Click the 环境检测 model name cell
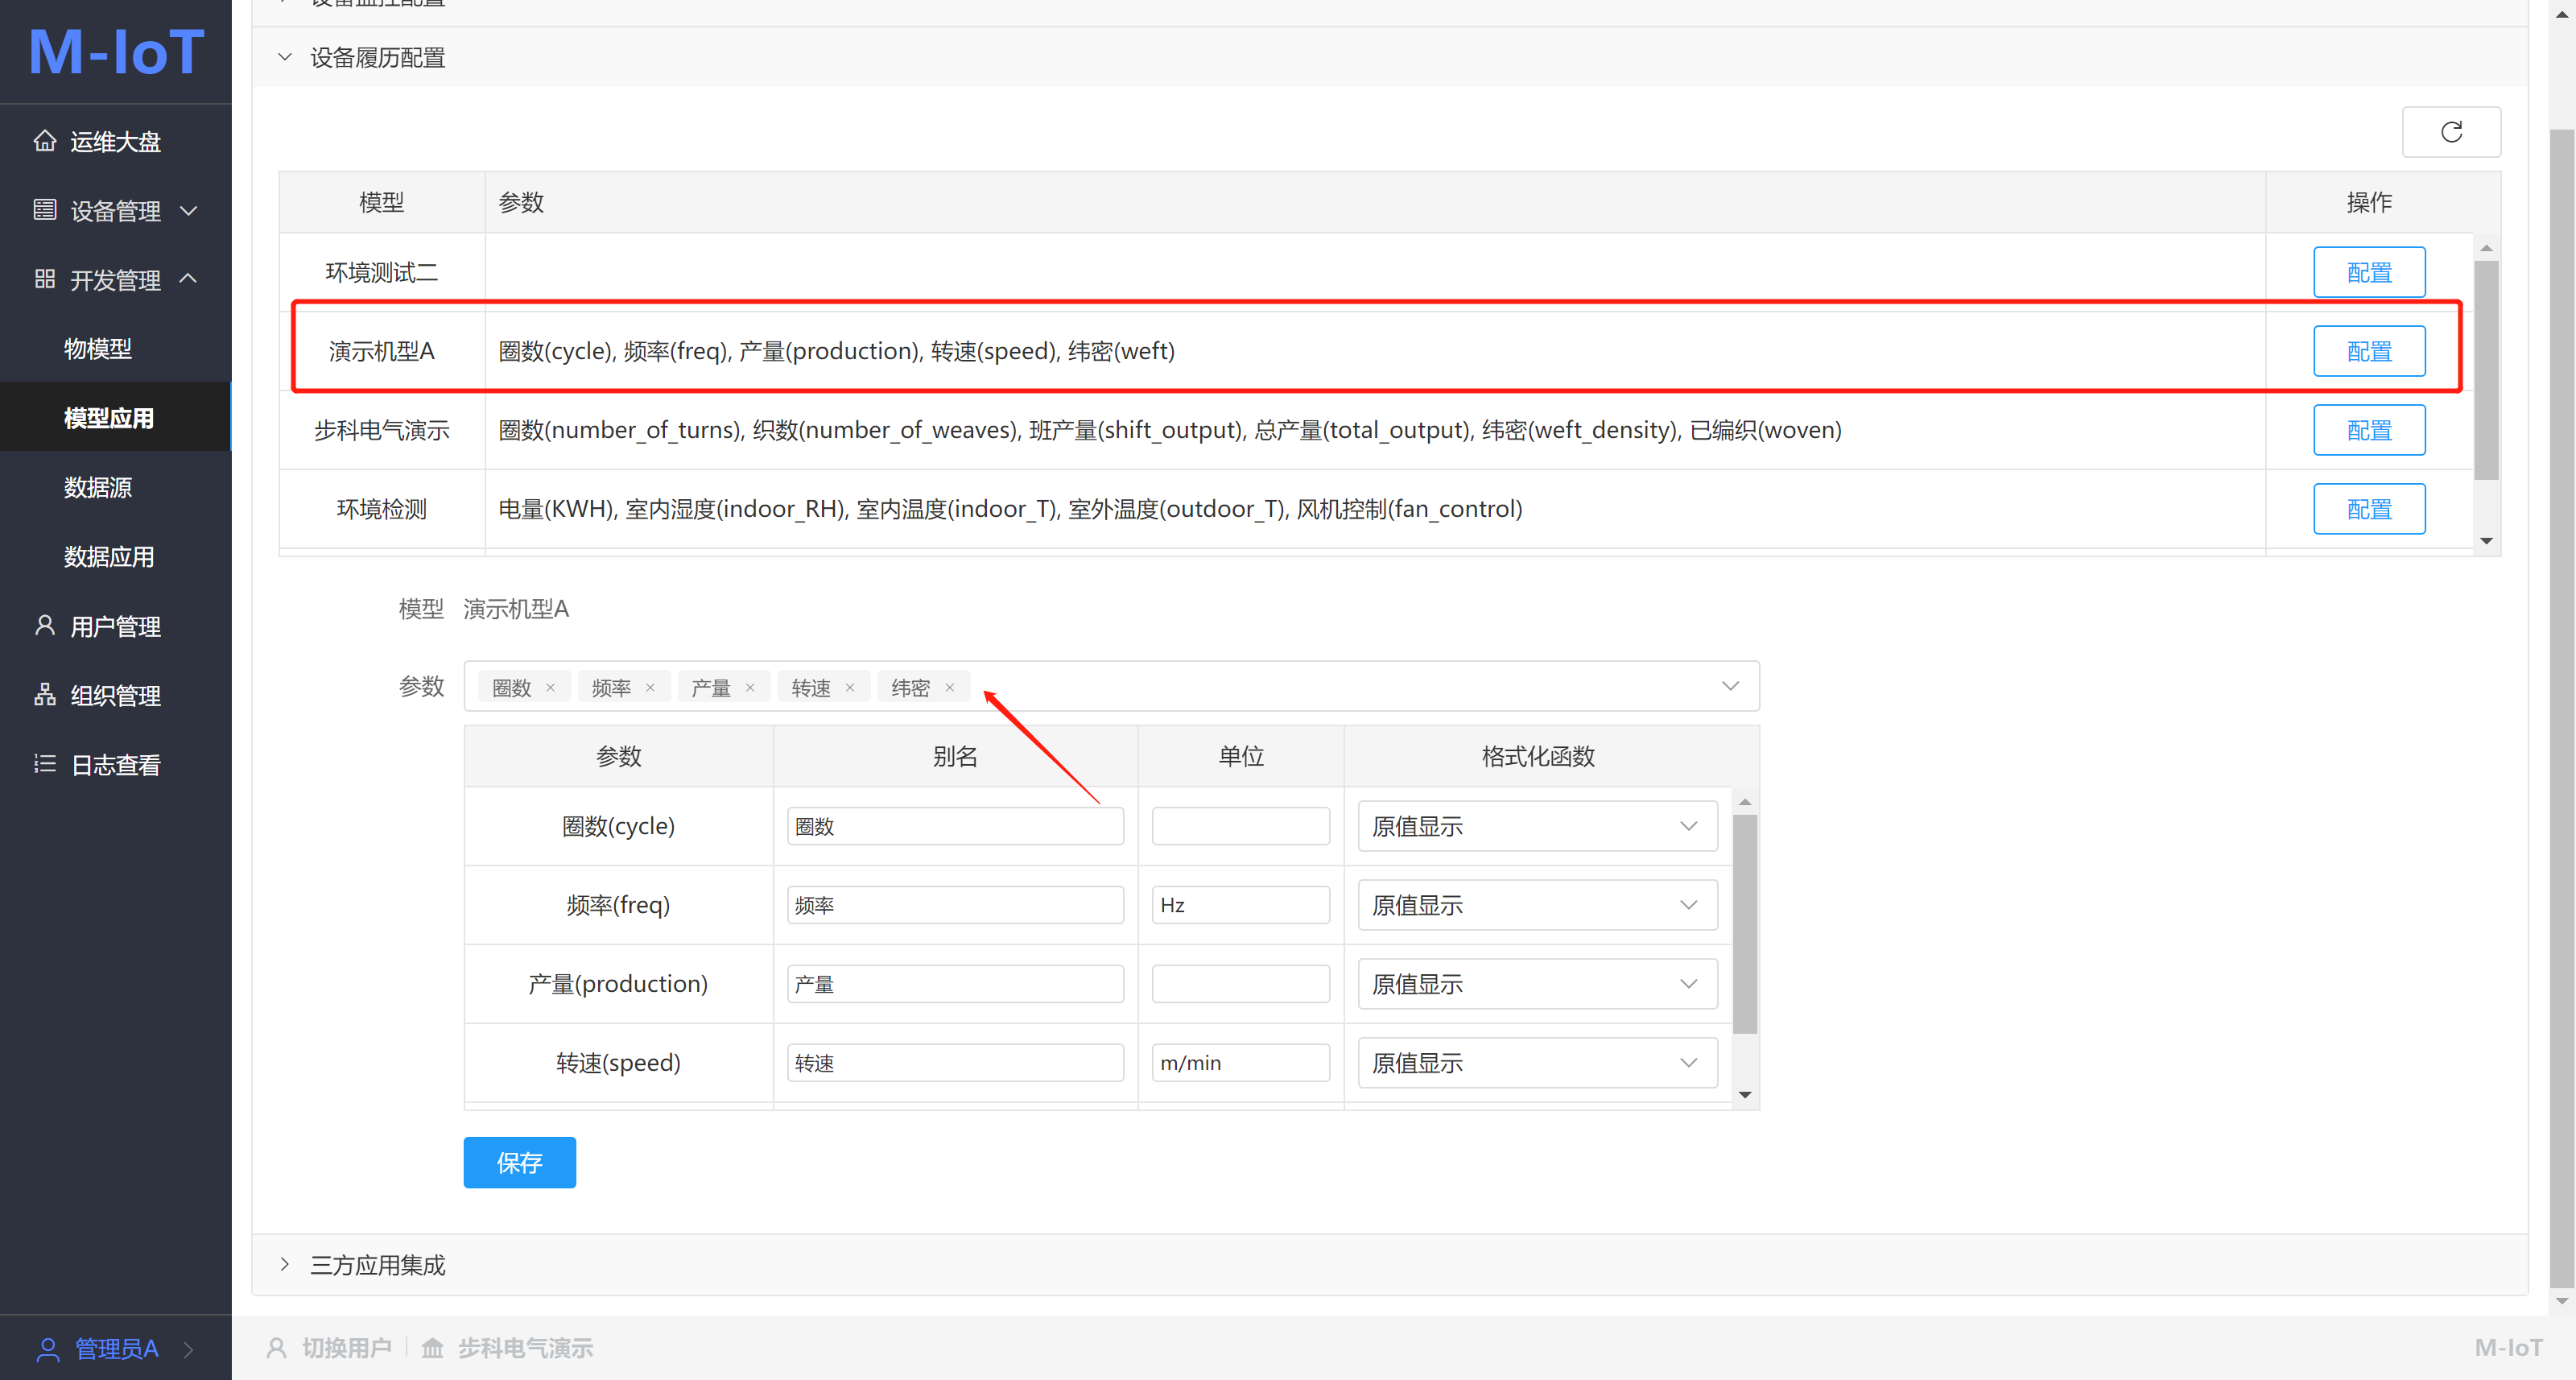The image size is (2576, 1380). (x=382, y=509)
